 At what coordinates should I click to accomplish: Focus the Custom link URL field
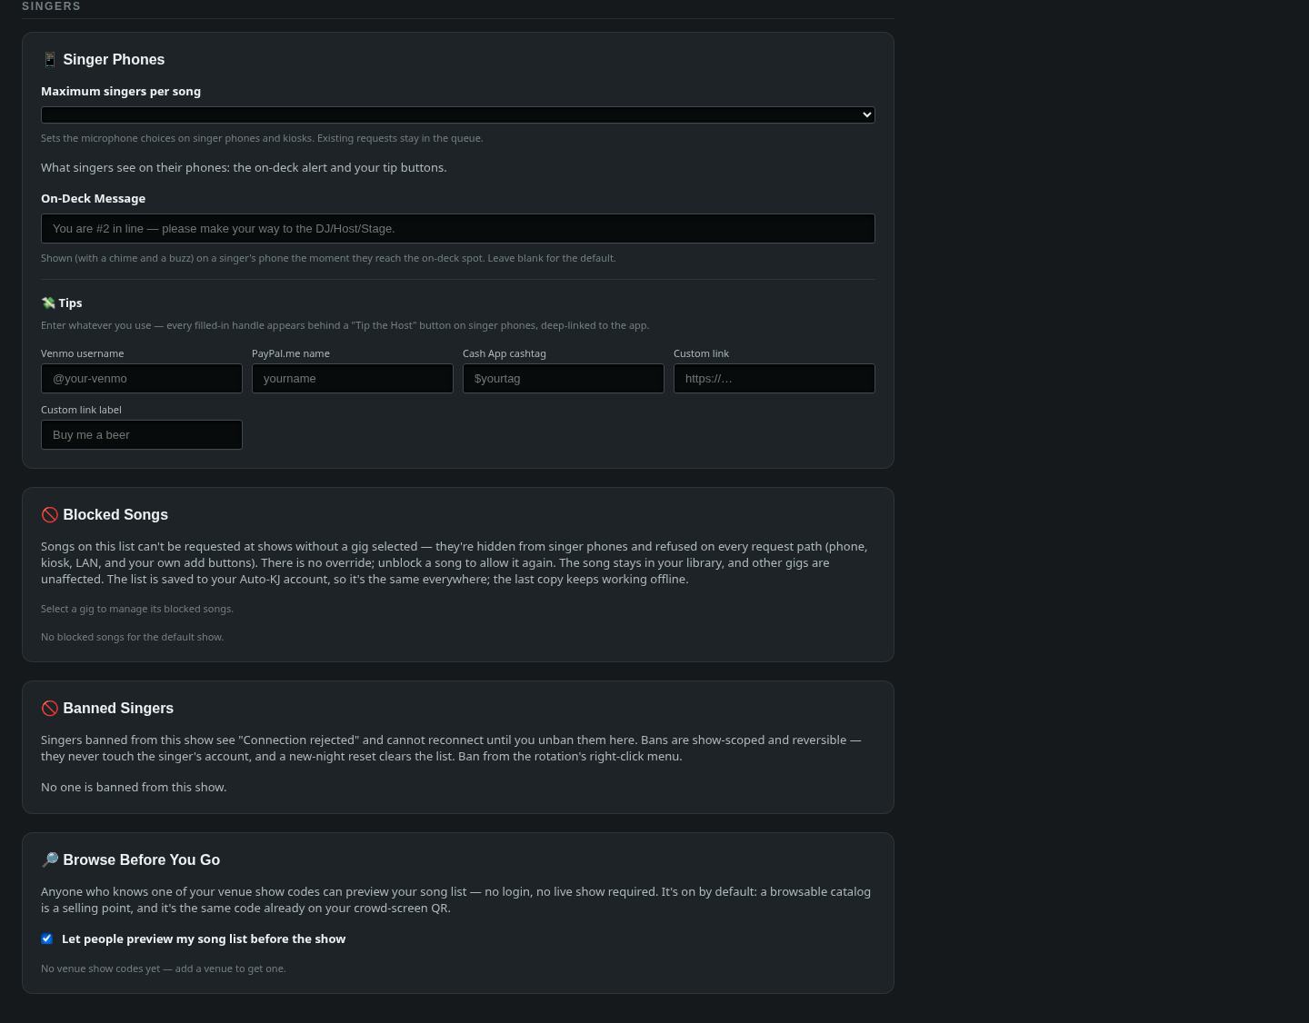point(774,379)
